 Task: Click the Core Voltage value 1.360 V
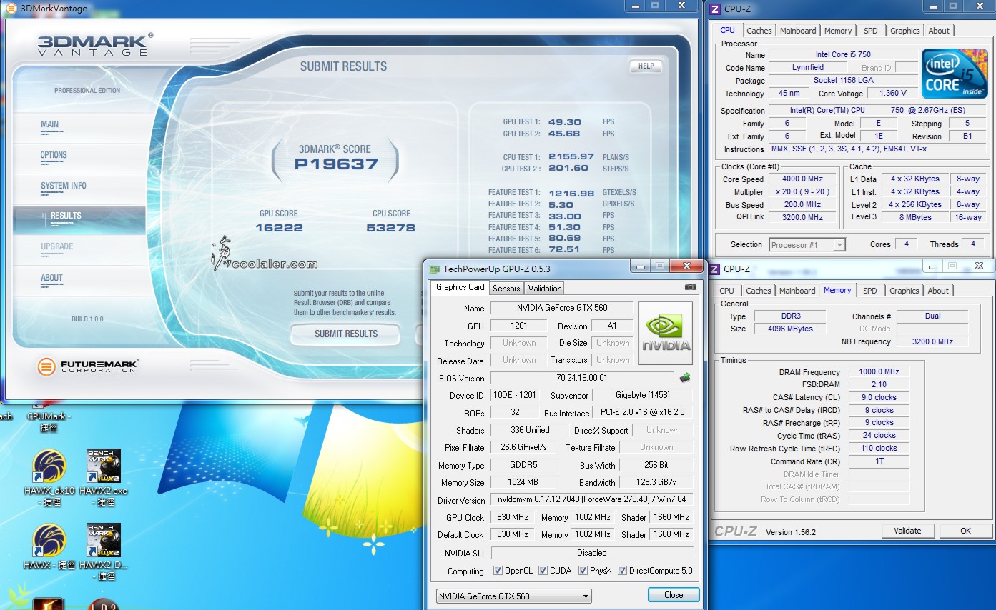pyautogui.click(x=892, y=93)
